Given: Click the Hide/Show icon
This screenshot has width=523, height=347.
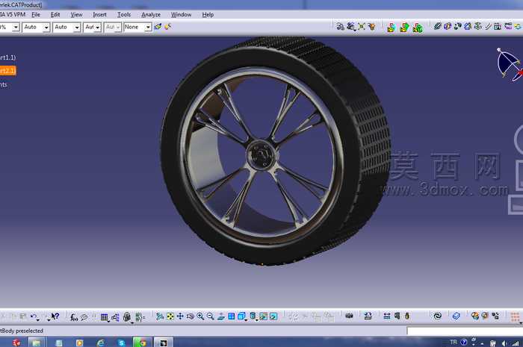Looking at the screenshot, I should tap(263, 316).
